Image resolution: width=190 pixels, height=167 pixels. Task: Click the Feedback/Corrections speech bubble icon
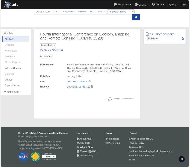tap(110, 99)
